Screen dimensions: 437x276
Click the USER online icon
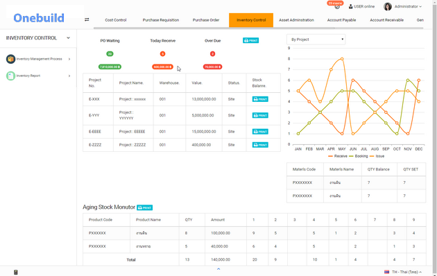pos(350,6)
